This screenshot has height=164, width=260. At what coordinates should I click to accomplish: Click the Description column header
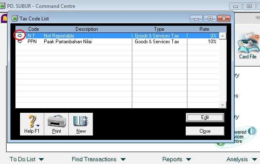[87, 29]
